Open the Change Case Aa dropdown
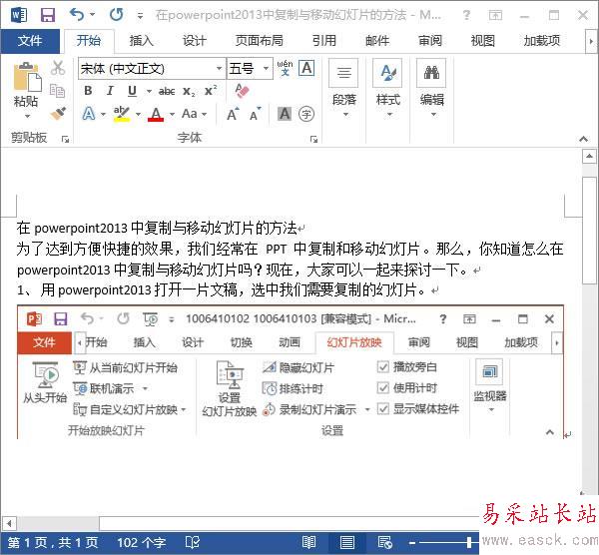The image size is (599, 555). [x=194, y=114]
